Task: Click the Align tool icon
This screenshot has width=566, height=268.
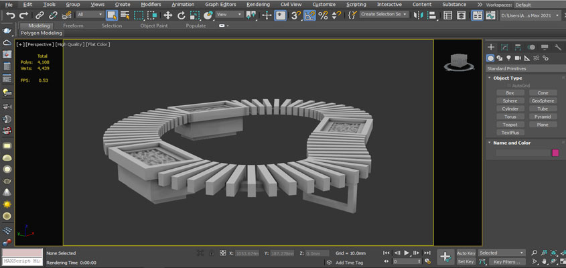Action: pyautogui.click(x=432, y=15)
